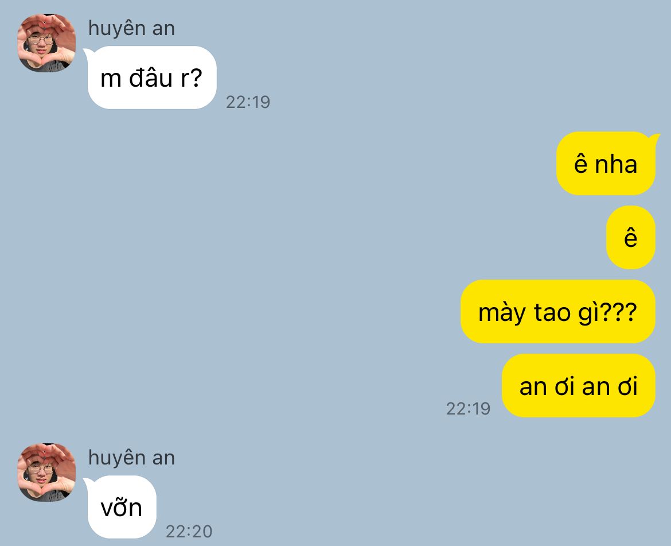Tap the 22:19 timestamp beside 'an ơi an ơi'
Viewport: 671px width, 546px height.
coord(468,409)
